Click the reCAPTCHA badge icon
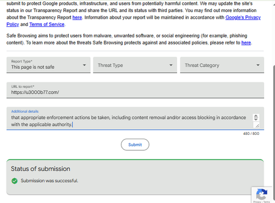This screenshot has width=275, height=203. click(262, 194)
